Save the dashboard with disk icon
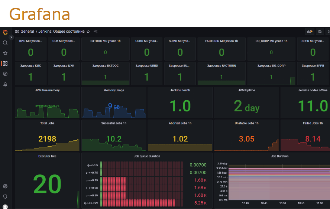330x209 pixels. (320, 32)
